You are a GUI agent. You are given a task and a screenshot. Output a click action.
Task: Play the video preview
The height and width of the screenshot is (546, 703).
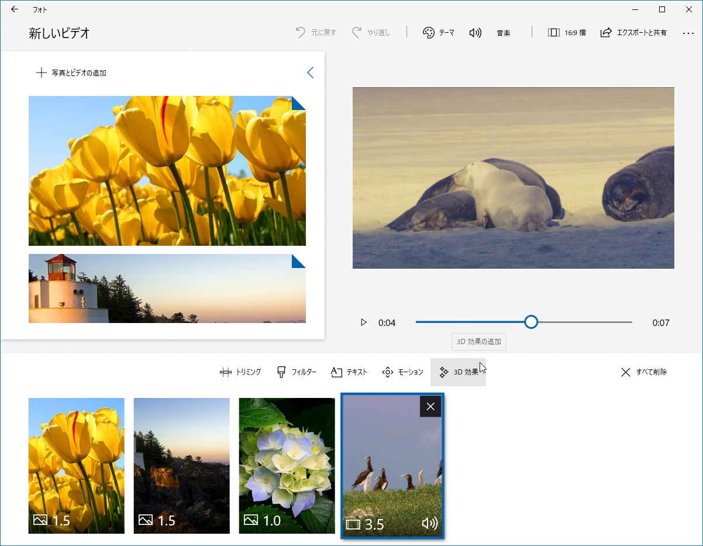pyautogui.click(x=364, y=322)
